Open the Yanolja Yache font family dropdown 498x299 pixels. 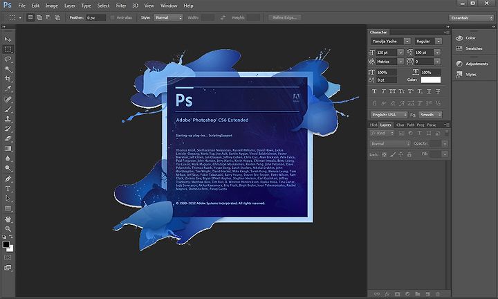pos(407,42)
